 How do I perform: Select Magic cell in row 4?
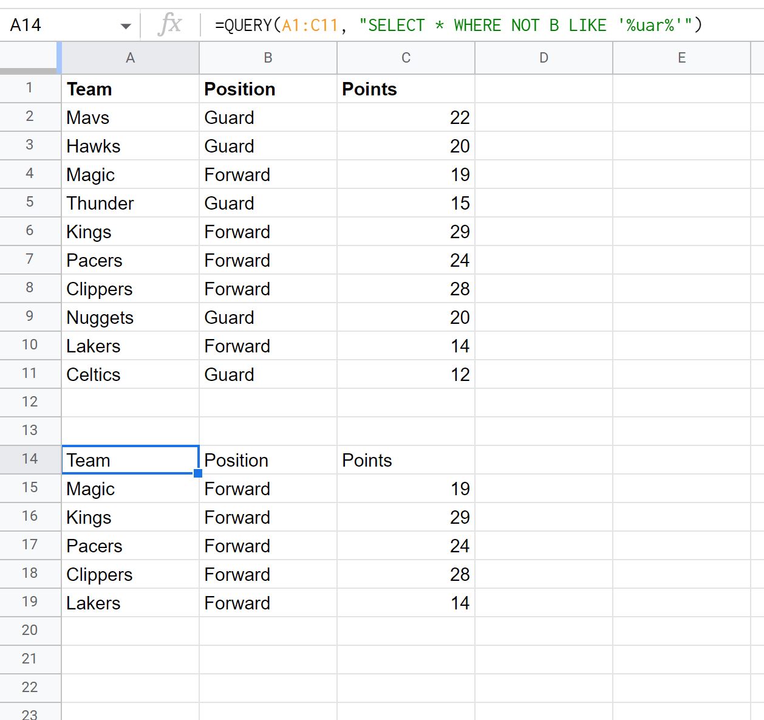click(131, 174)
